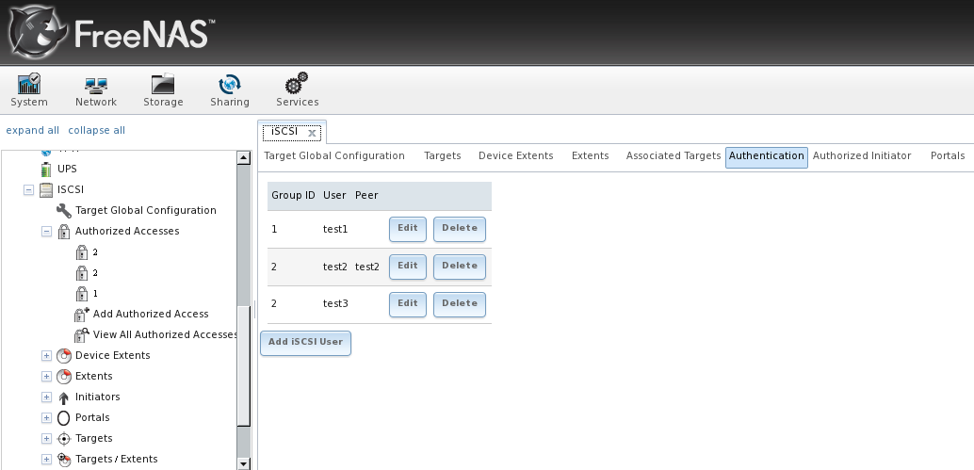Click the tree panel scrollbar thumb
974x470 pixels.
point(243,365)
